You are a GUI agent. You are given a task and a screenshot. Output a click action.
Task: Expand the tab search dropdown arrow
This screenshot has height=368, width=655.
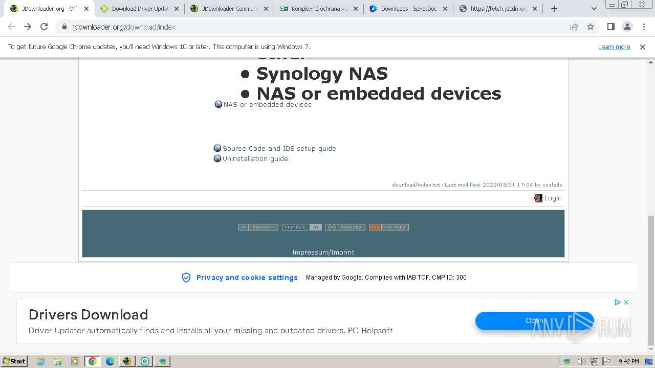(594, 9)
